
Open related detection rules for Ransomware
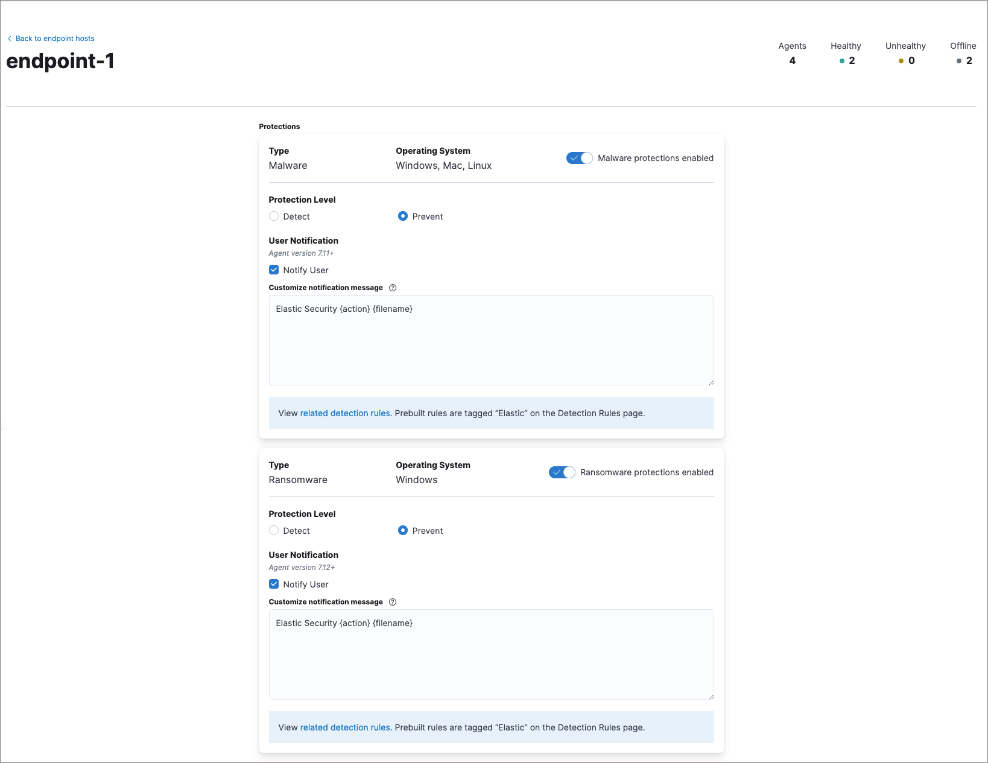tap(344, 727)
